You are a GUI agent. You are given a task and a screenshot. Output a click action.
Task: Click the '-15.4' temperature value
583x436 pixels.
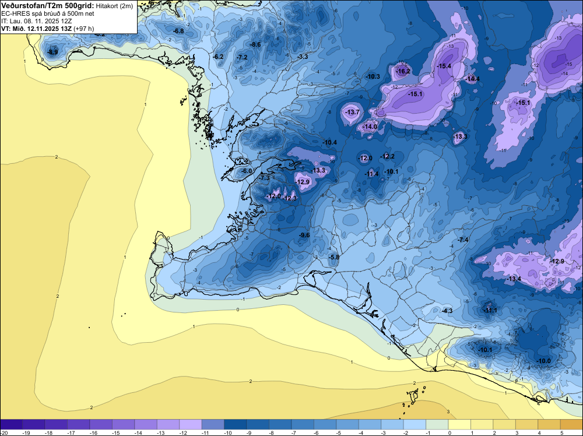coord(444,66)
